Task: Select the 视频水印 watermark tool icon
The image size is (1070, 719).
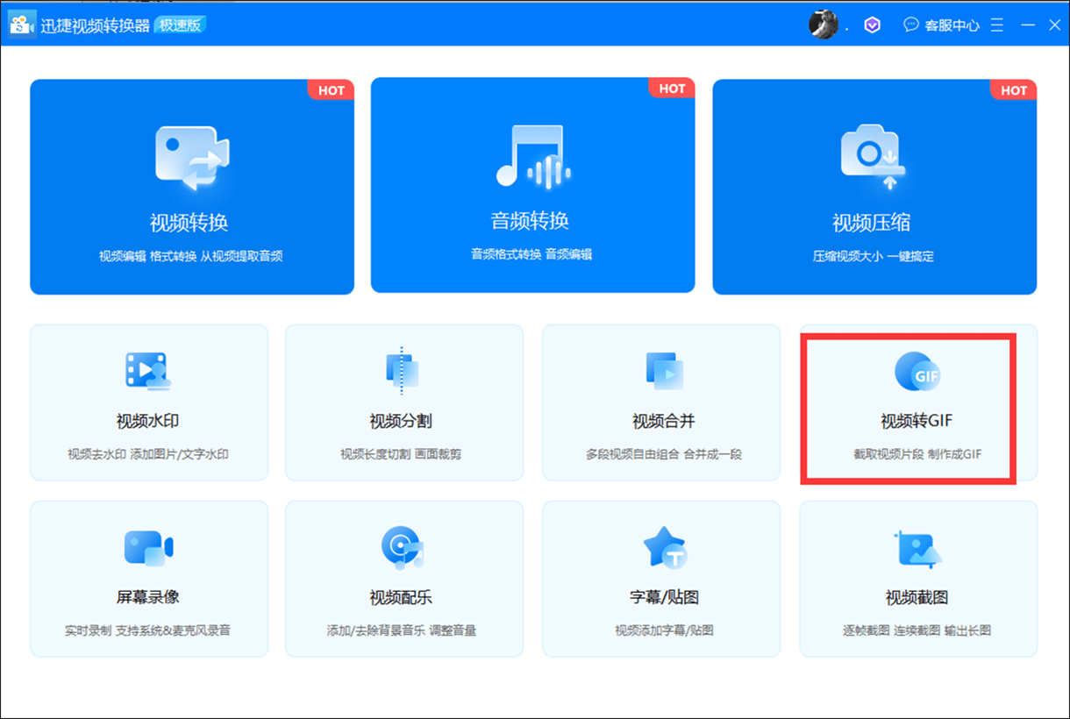Action: click(147, 371)
